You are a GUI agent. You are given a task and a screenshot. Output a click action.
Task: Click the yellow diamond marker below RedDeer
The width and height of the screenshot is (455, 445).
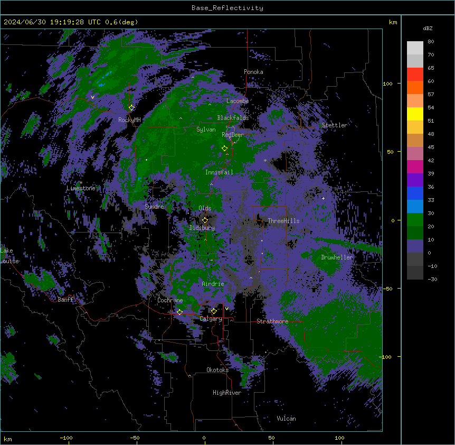[x=225, y=149]
